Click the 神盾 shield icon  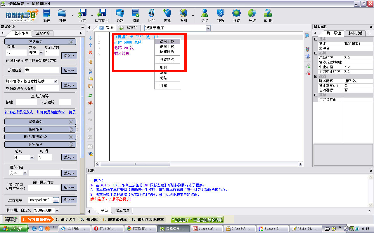click(221, 13)
